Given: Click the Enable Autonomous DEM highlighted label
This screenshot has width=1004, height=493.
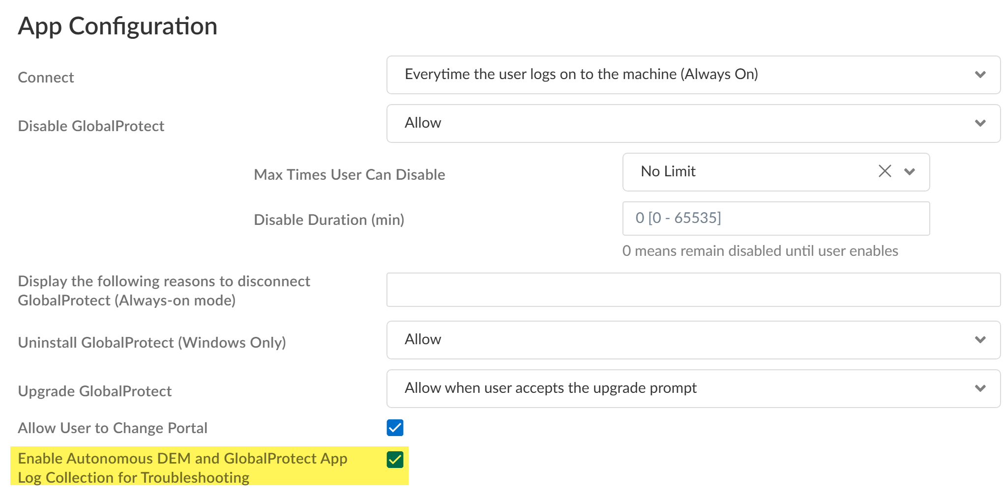Looking at the screenshot, I should click(x=182, y=467).
